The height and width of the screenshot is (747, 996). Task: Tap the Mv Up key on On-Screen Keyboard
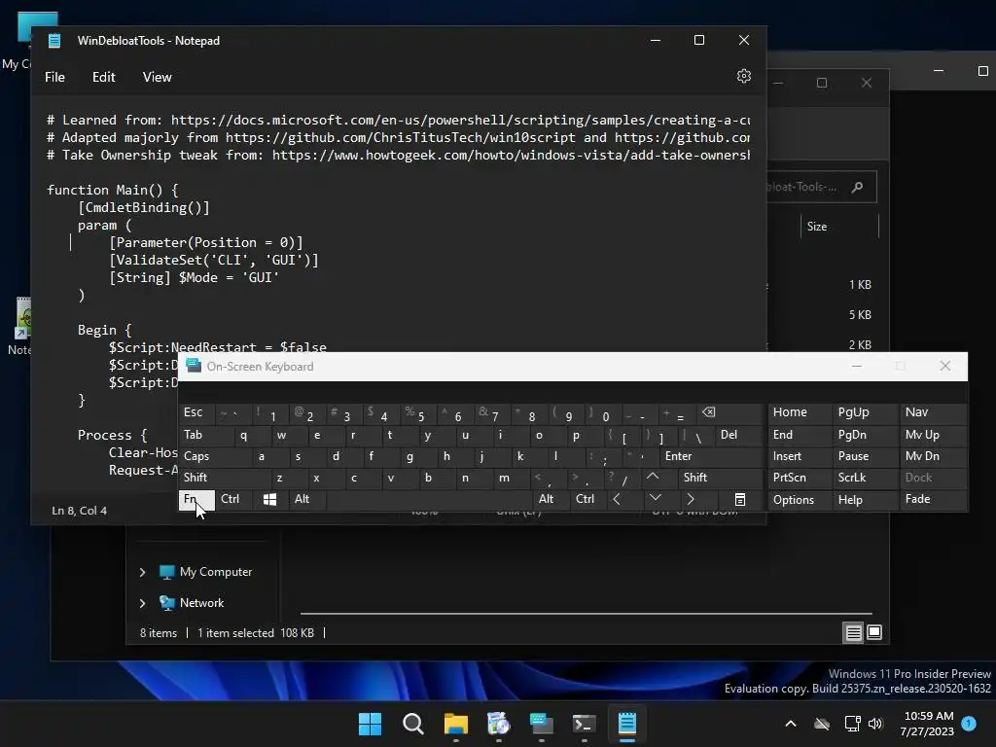(933, 435)
